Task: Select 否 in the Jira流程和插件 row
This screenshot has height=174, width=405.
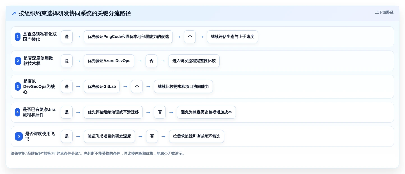Action: coord(160,112)
